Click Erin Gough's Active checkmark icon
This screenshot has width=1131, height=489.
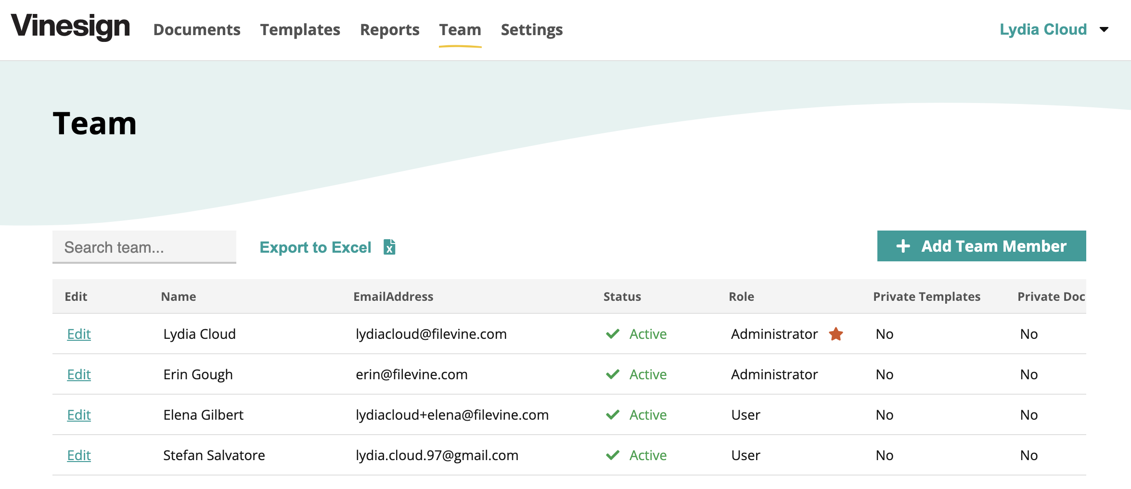click(613, 374)
